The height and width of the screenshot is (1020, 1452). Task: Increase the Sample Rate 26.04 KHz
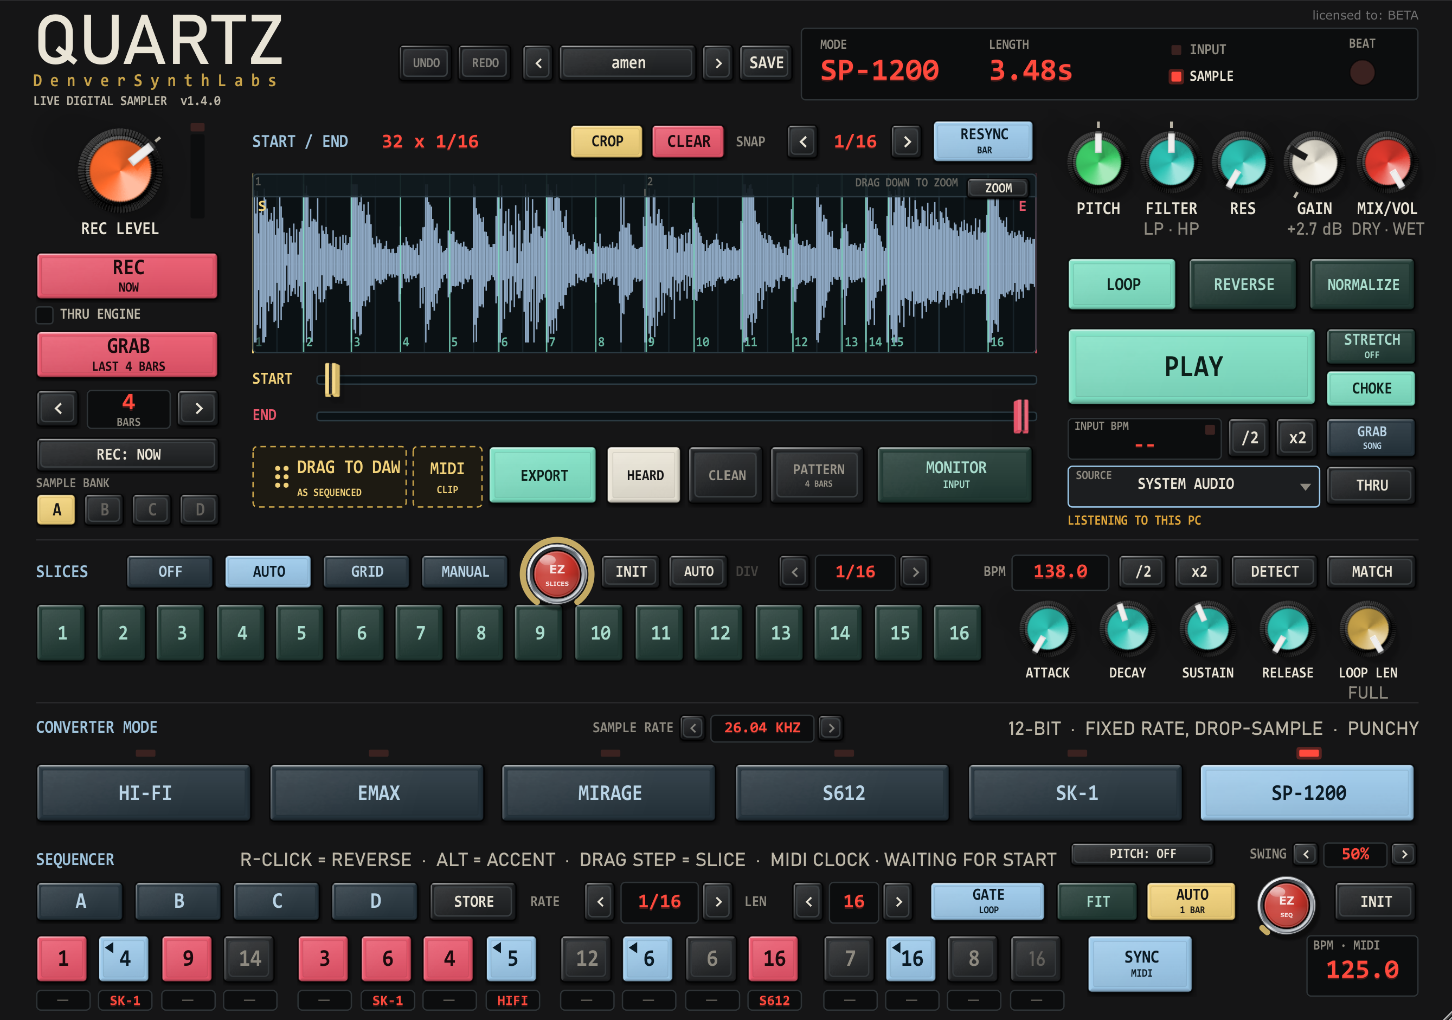point(831,728)
